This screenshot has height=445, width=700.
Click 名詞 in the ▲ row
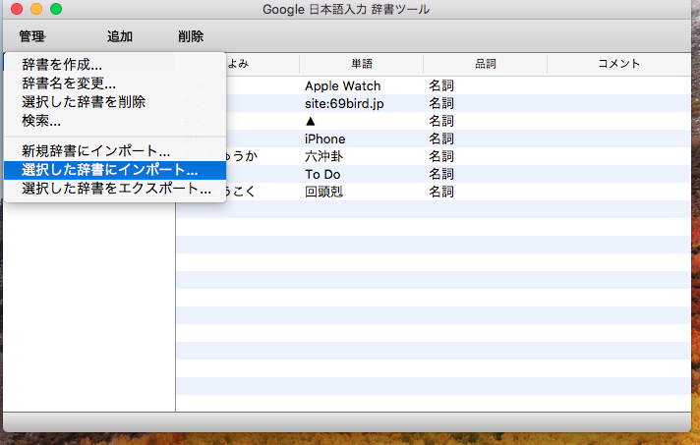pos(441,121)
